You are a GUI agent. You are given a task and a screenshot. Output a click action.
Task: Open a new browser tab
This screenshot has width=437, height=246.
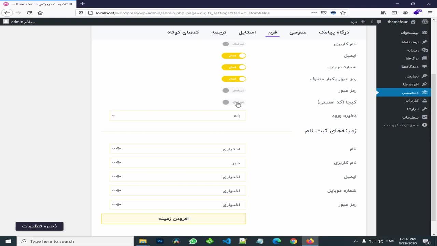[82, 4]
